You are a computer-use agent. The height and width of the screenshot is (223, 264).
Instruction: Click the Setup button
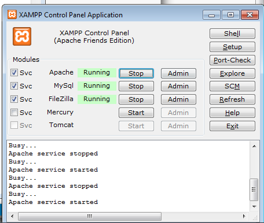(x=232, y=47)
